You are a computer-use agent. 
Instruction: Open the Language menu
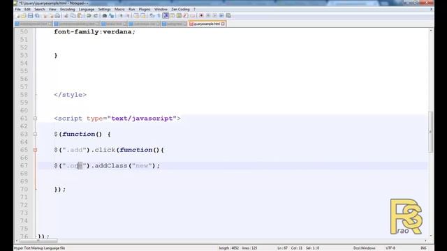pos(87,9)
